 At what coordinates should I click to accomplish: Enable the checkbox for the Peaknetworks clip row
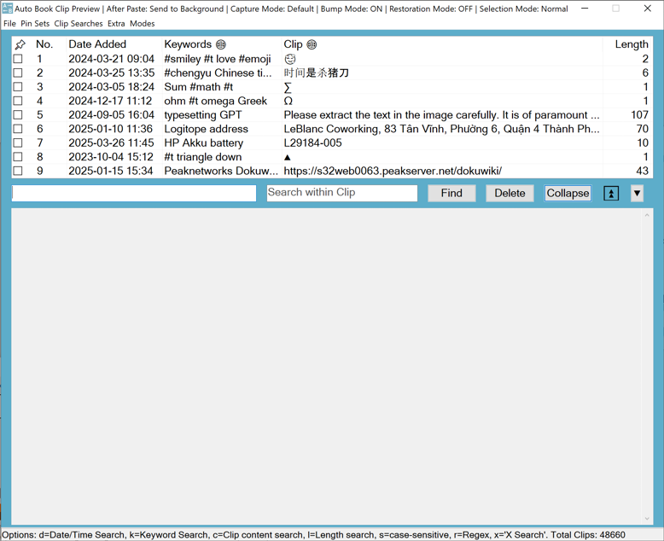click(18, 172)
